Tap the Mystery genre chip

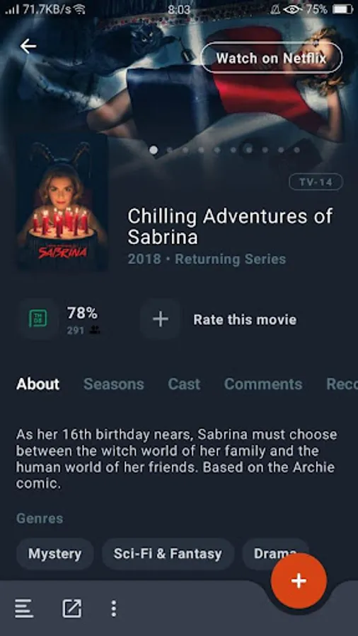pyautogui.click(x=54, y=553)
